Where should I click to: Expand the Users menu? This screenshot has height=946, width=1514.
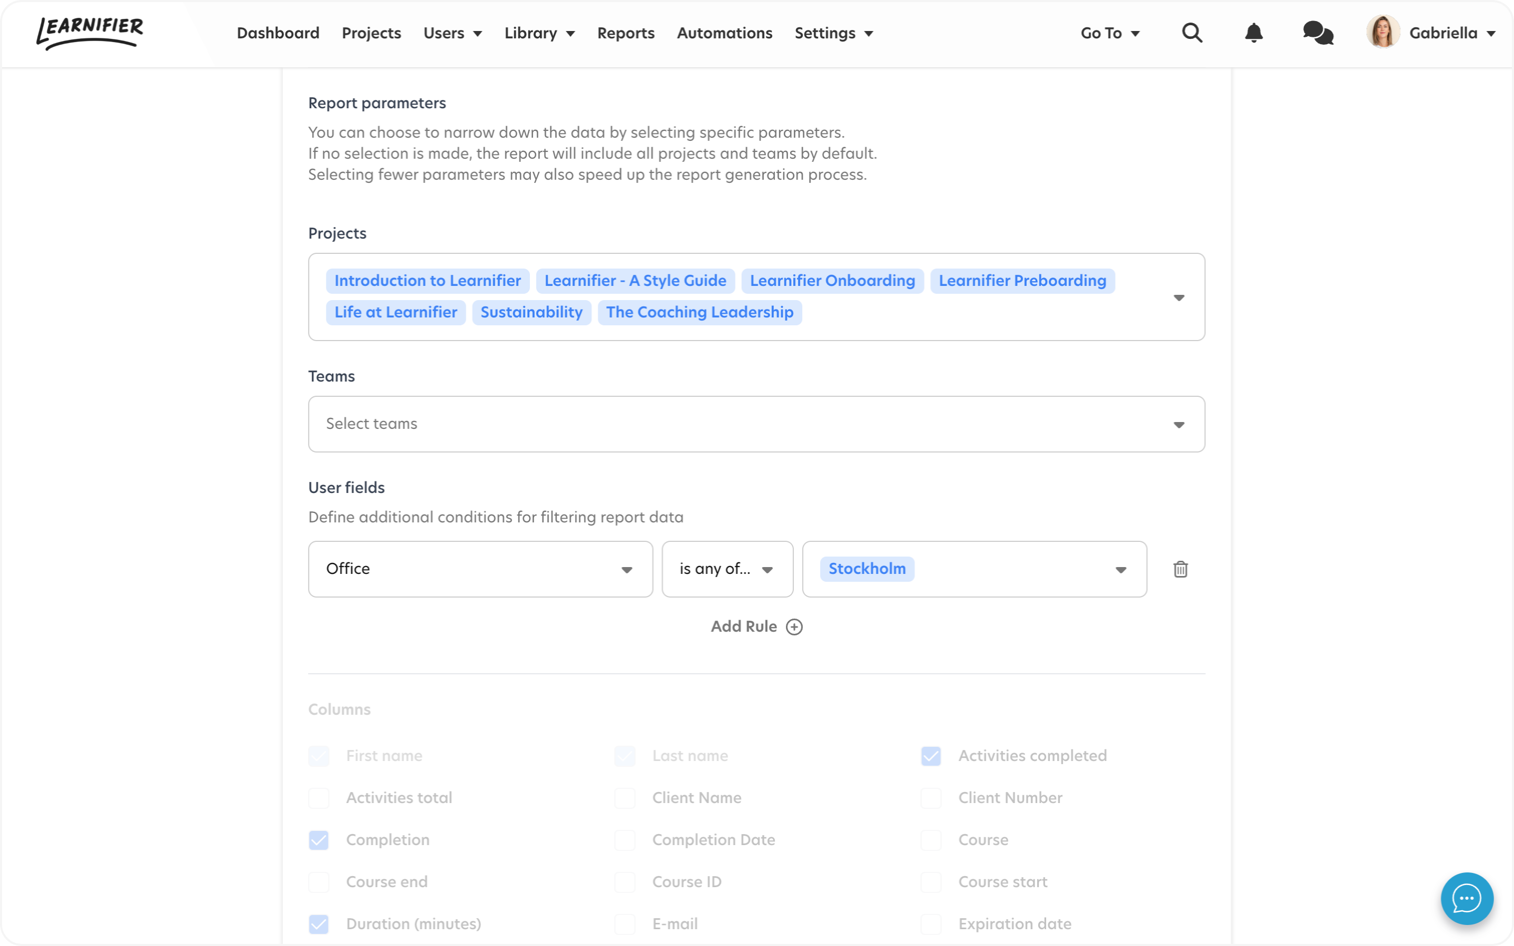click(452, 33)
